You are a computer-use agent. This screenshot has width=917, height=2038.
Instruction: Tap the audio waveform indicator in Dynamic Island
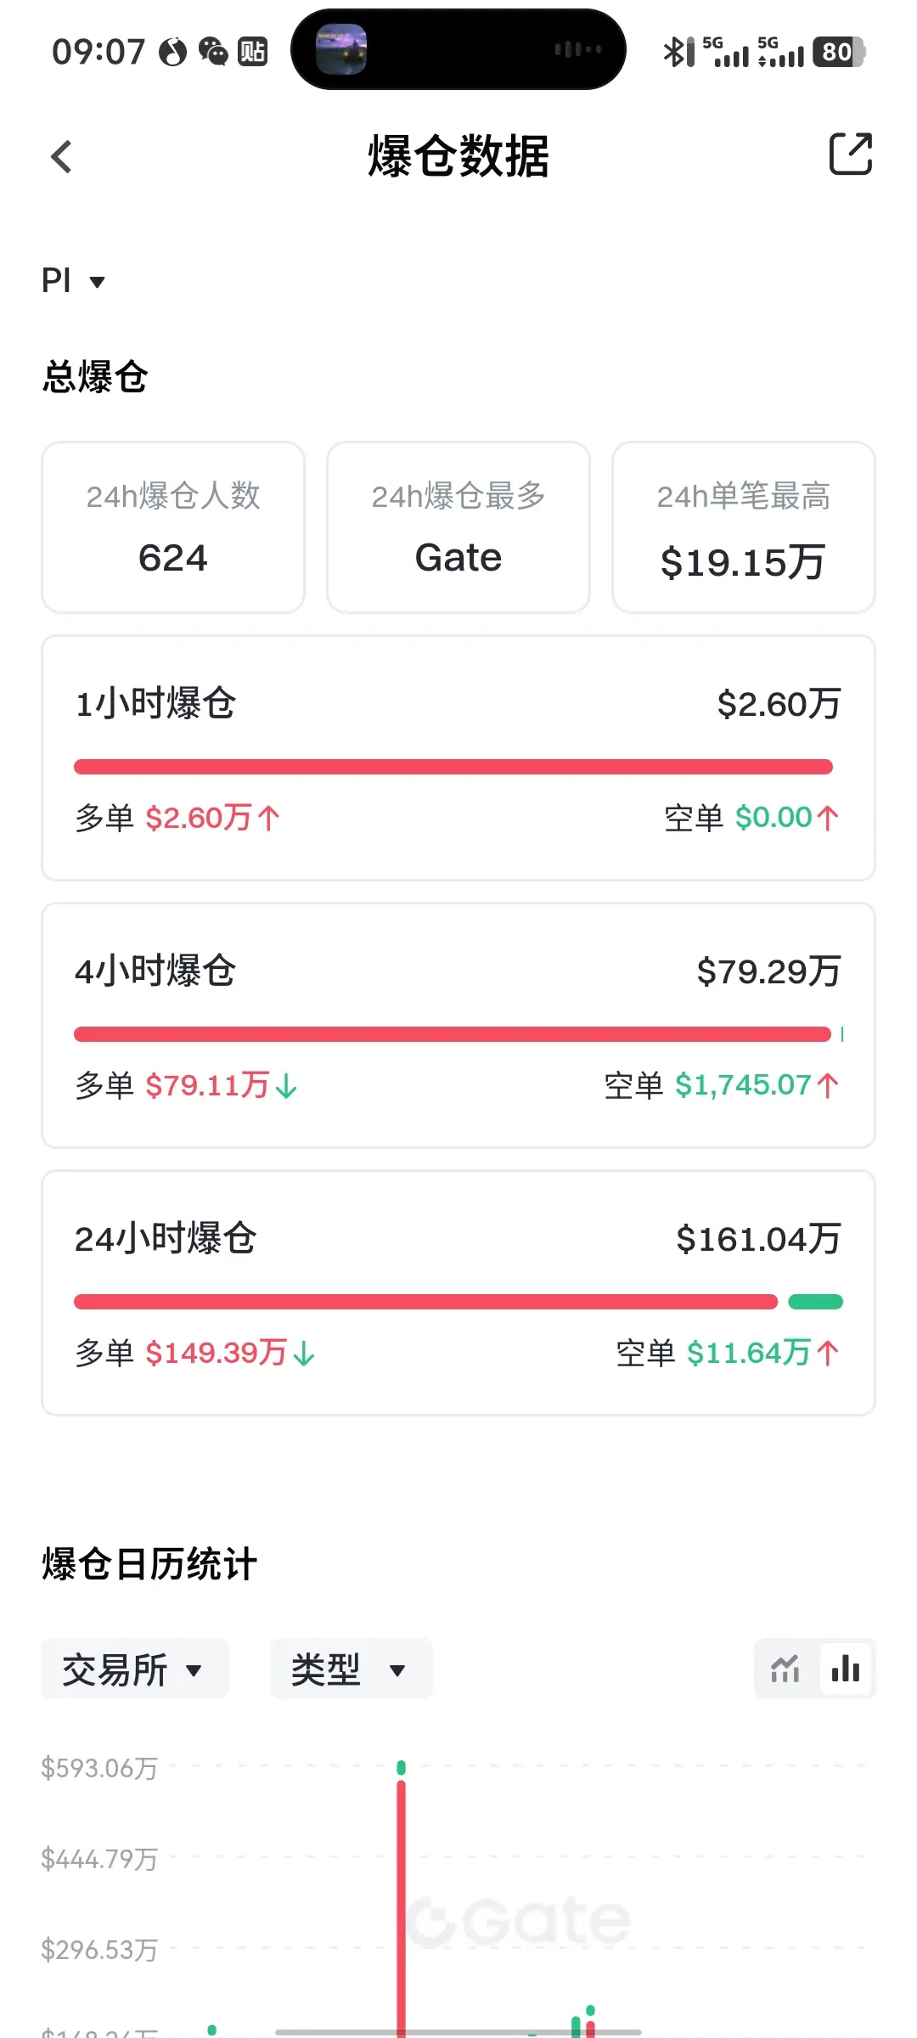pyautogui.click(x=577, y=49)
